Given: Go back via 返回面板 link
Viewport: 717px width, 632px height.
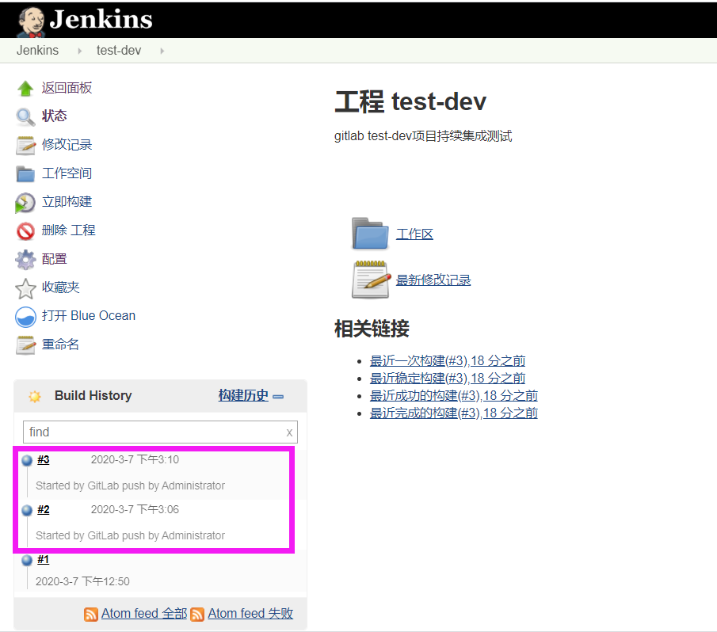Looking at the screenshot, I should point(67,88).
